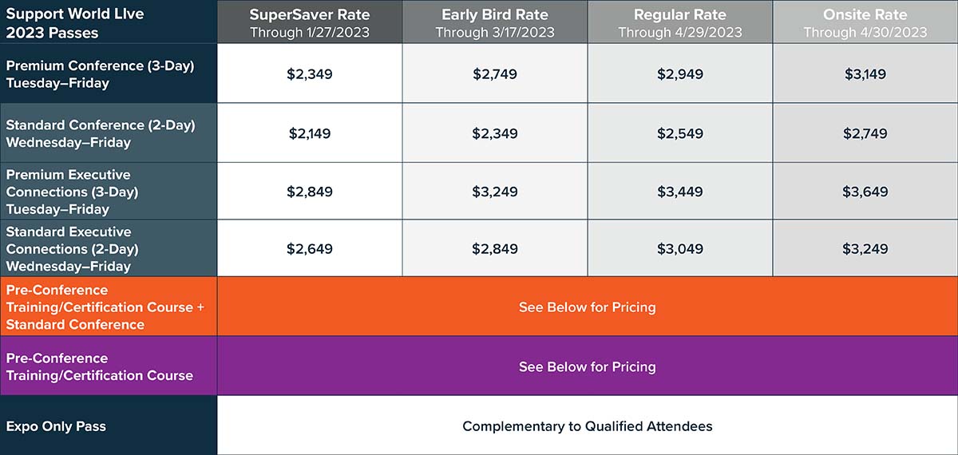Screen dimensions: 958x455
Task: Click the SuperSaver Rate column header
Action: coord(309,22)
